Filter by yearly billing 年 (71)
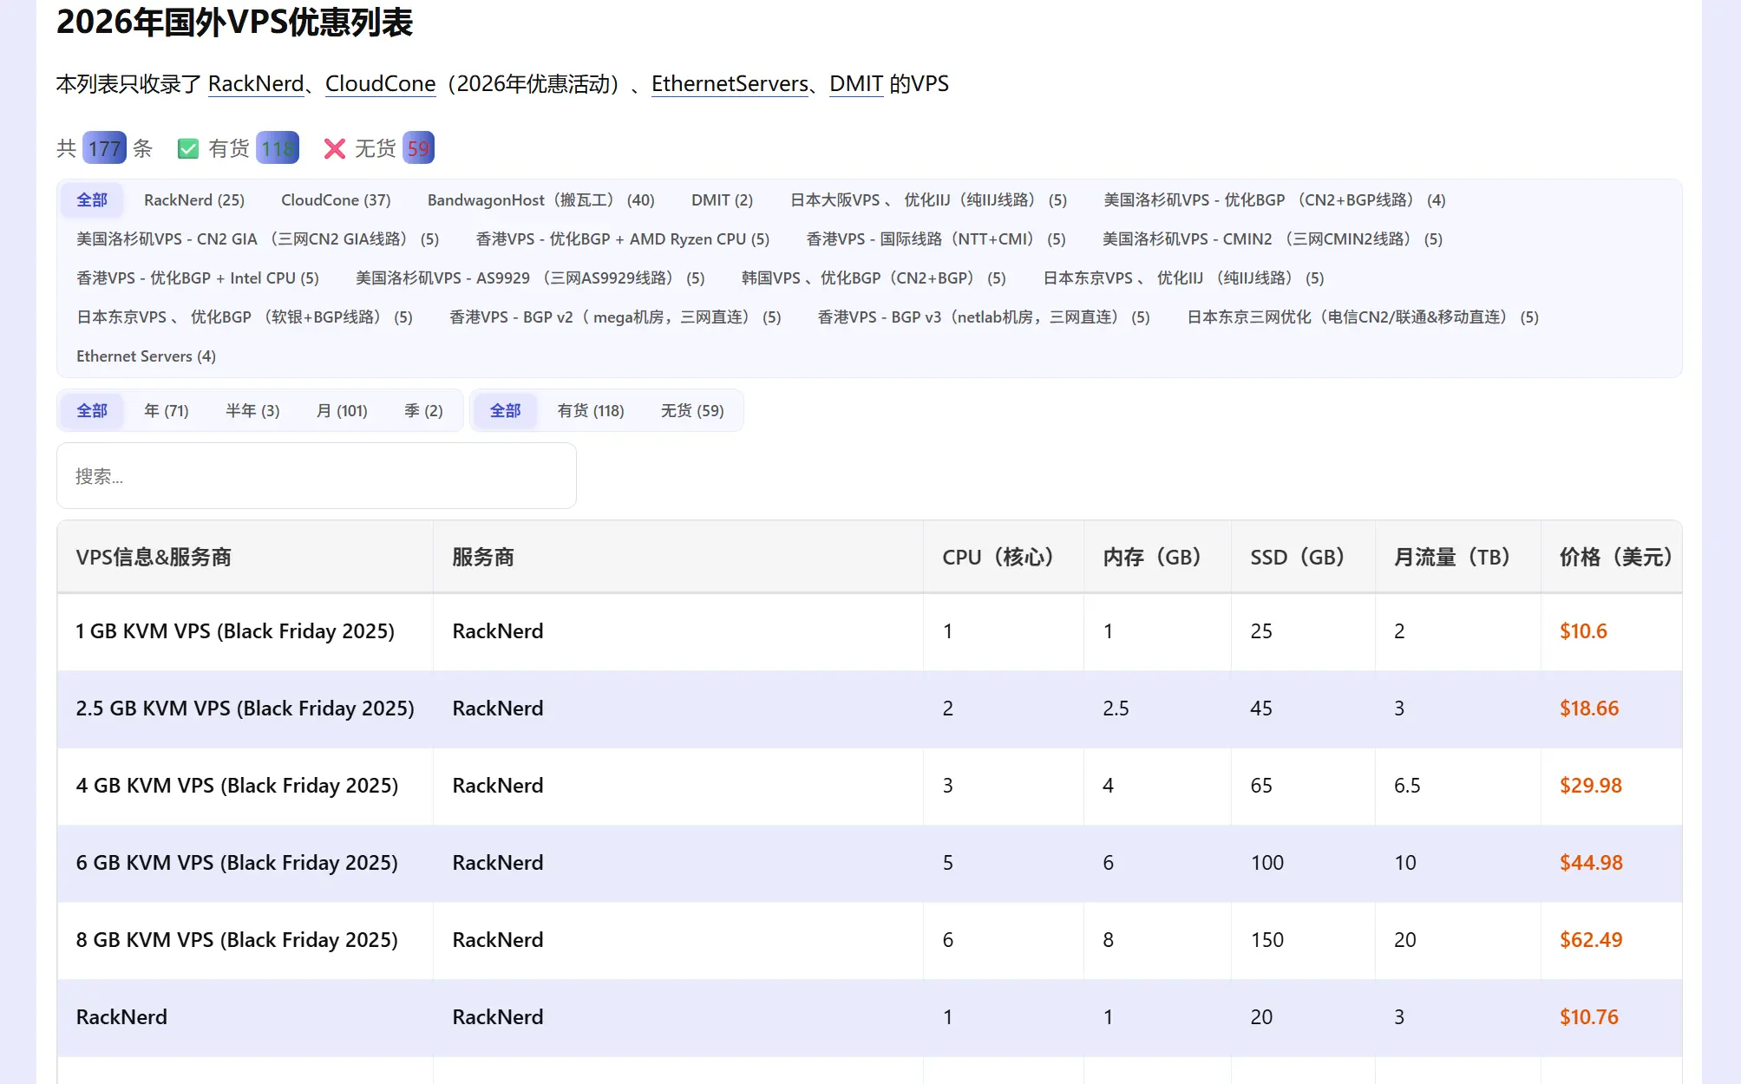 coord(166,411)
